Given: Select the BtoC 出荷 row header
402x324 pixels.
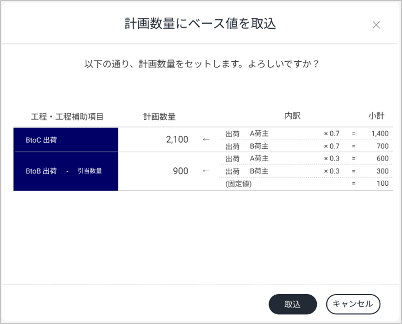Looking at the screenshot, I should pyautogui.click(x=66, y=140).
